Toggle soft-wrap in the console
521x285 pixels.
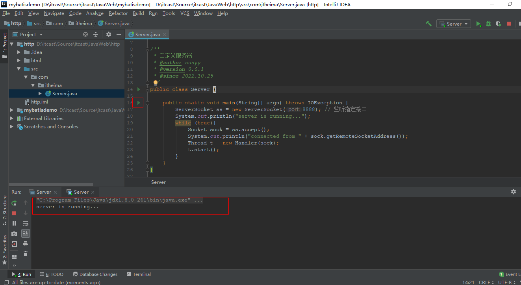(x=26, y=223)
